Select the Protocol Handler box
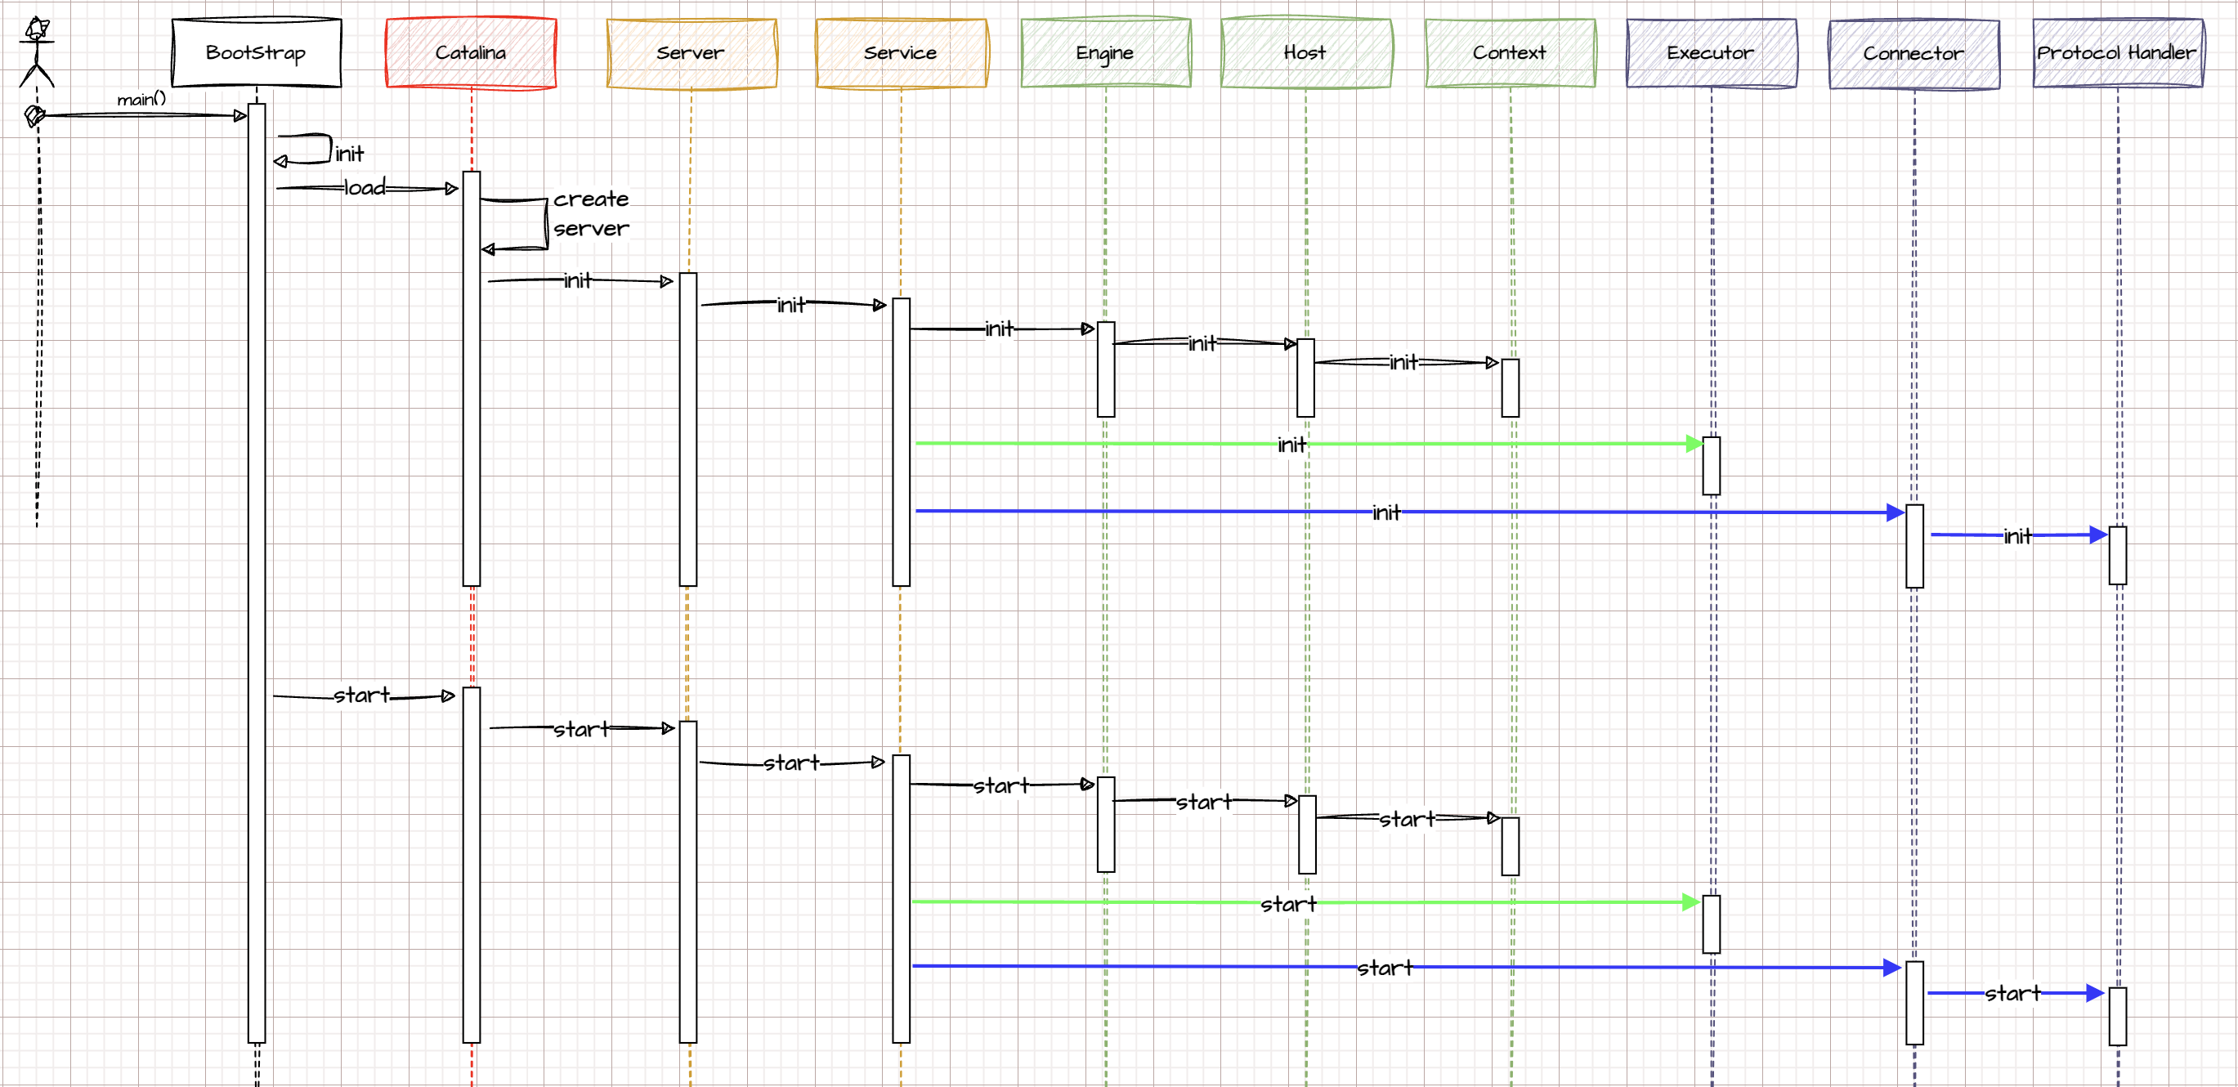The image size is (2238, 1087). point(2117,53)
